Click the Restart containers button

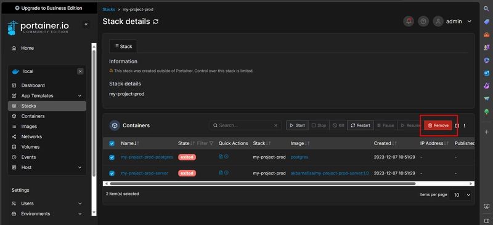[361, 125]
